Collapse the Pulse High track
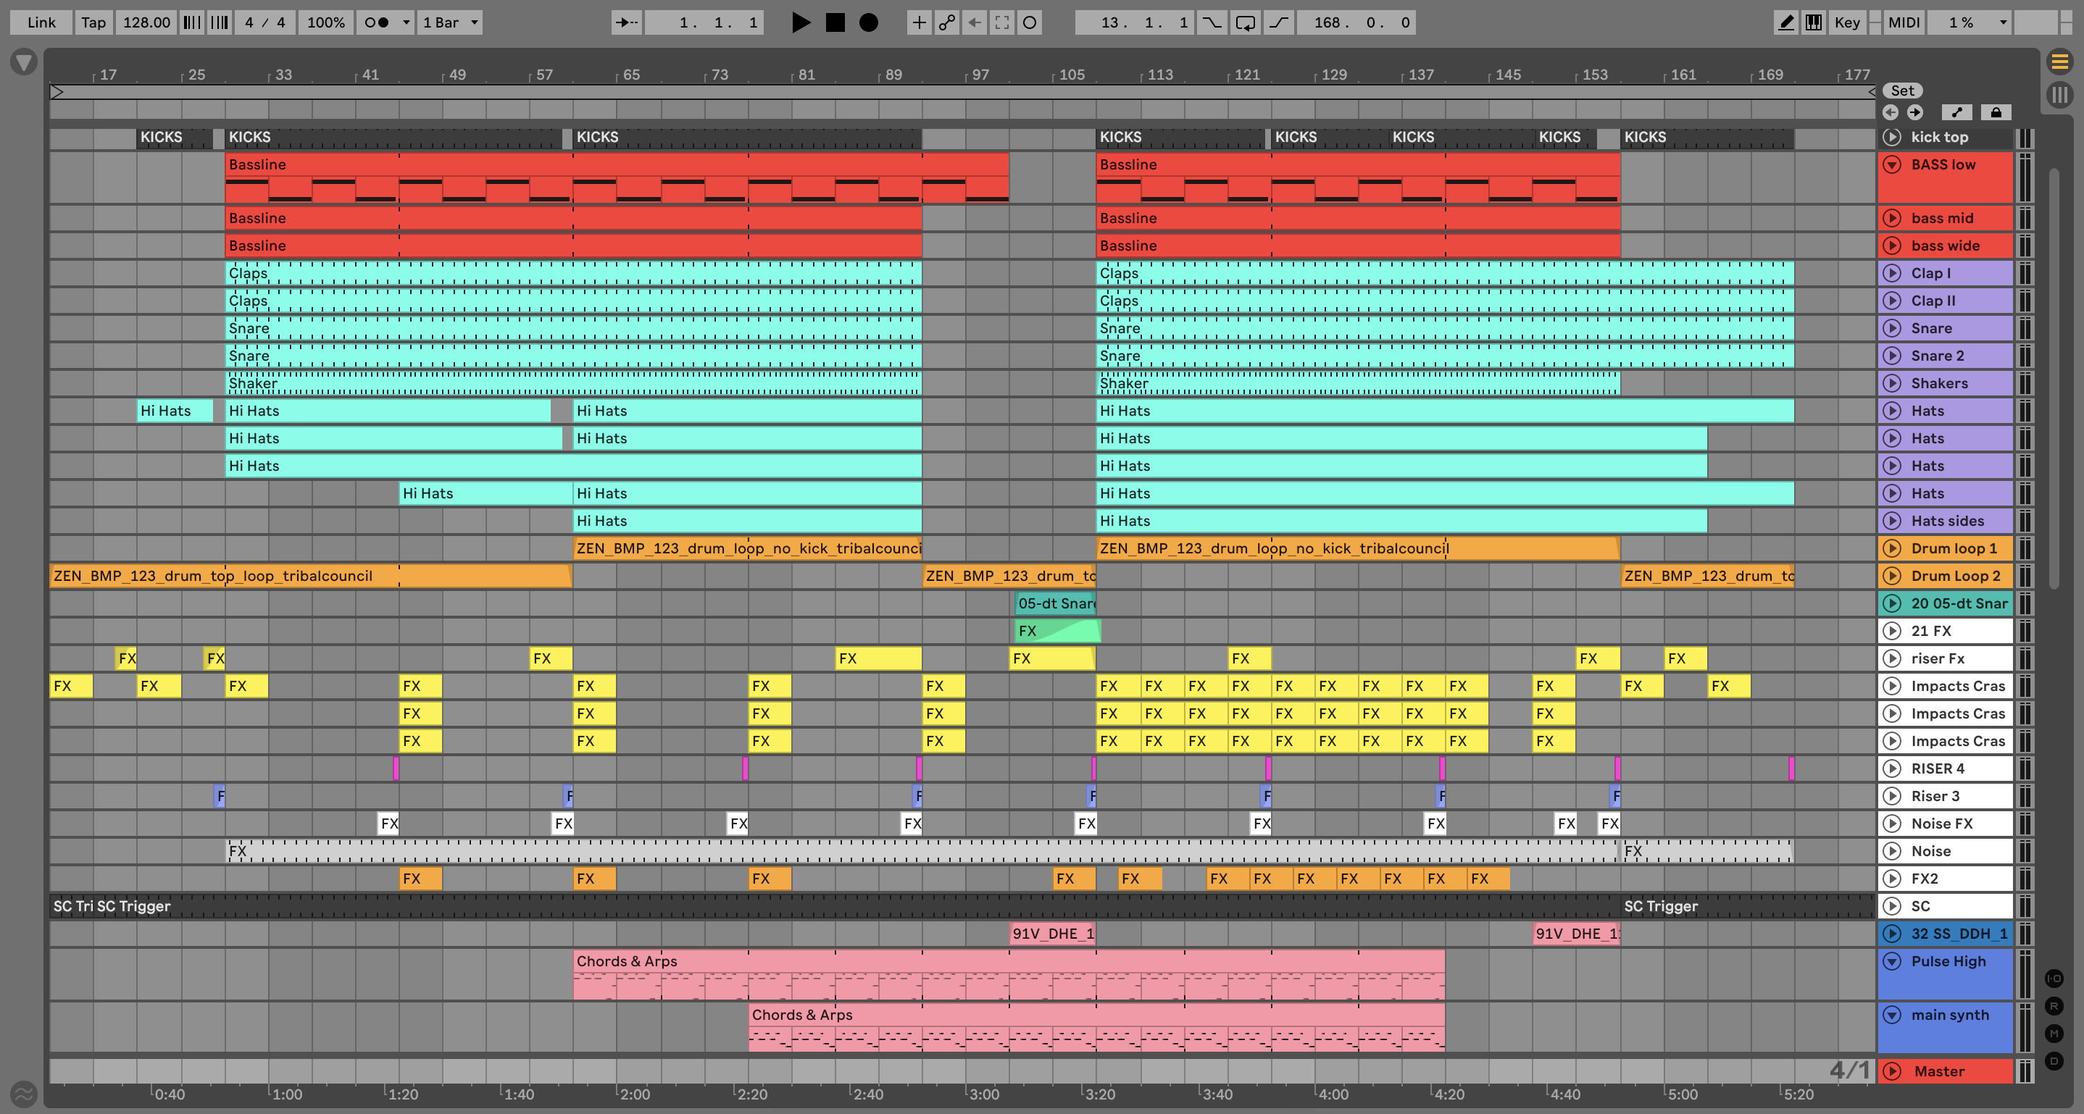Screen dimensions: 2084x1114 (1891, 961)
